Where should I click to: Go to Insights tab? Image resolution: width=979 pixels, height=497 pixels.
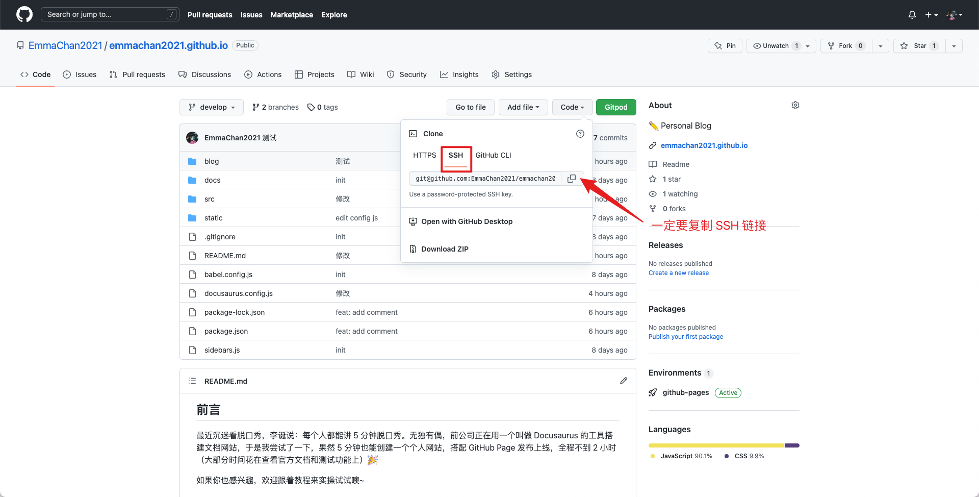coord(459,74)
